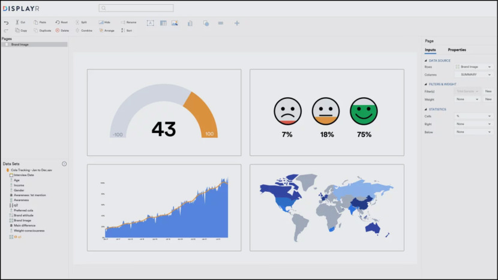Click the blue plus add icon
The image size is (498, 280).
click(x=237, y=23)
